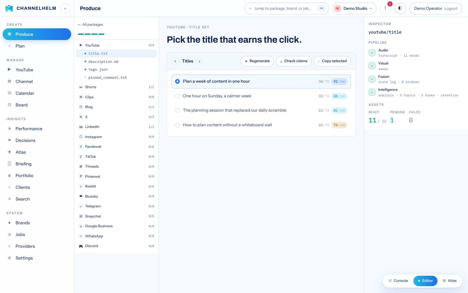Select 'How to plan content without a whiteboard wall'

tap(261, 125)
